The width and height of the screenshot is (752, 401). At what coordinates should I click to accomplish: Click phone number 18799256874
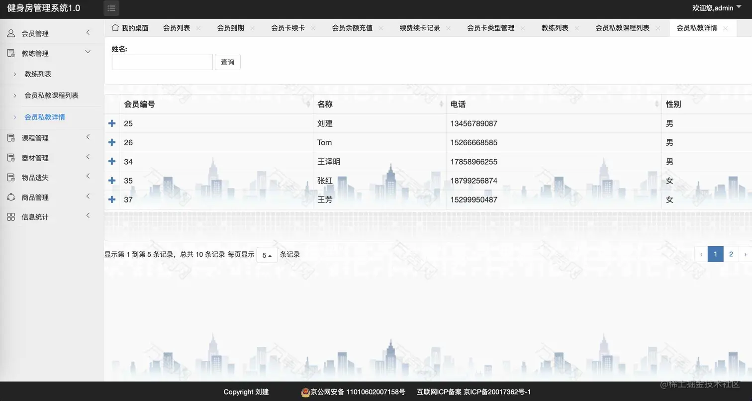473,181
